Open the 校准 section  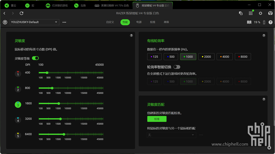153,22
